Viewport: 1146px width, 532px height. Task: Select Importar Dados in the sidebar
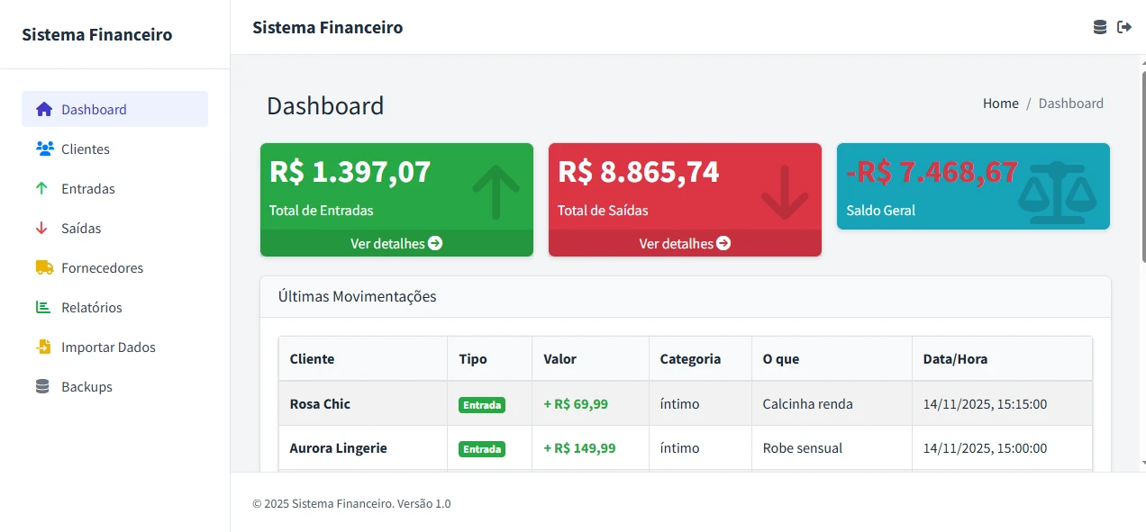pos(108,347)
